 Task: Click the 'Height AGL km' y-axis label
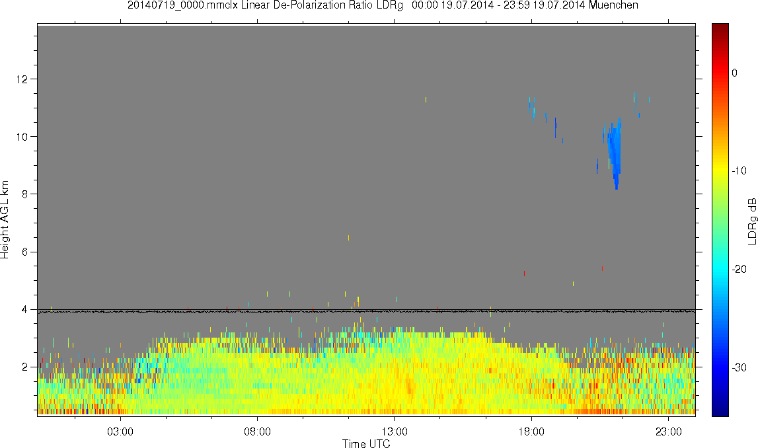click(5, 219)
